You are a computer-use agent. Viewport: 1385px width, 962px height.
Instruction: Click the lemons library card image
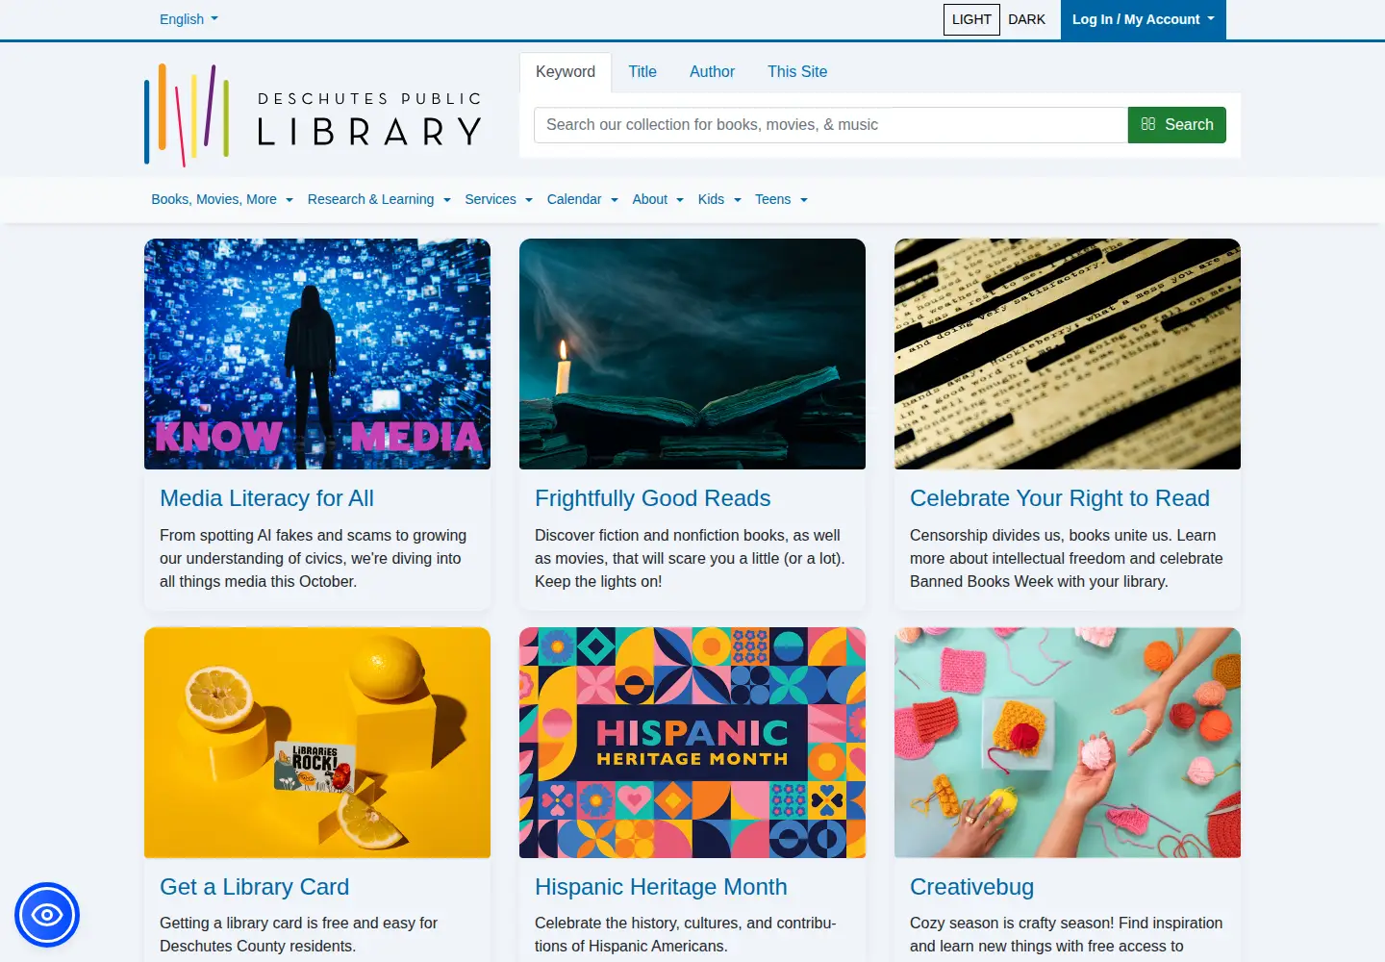[x=317, y=743]
